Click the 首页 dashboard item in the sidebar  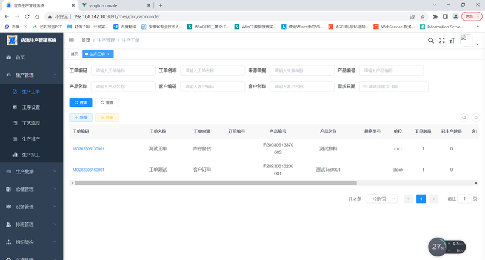pos(32,58)
